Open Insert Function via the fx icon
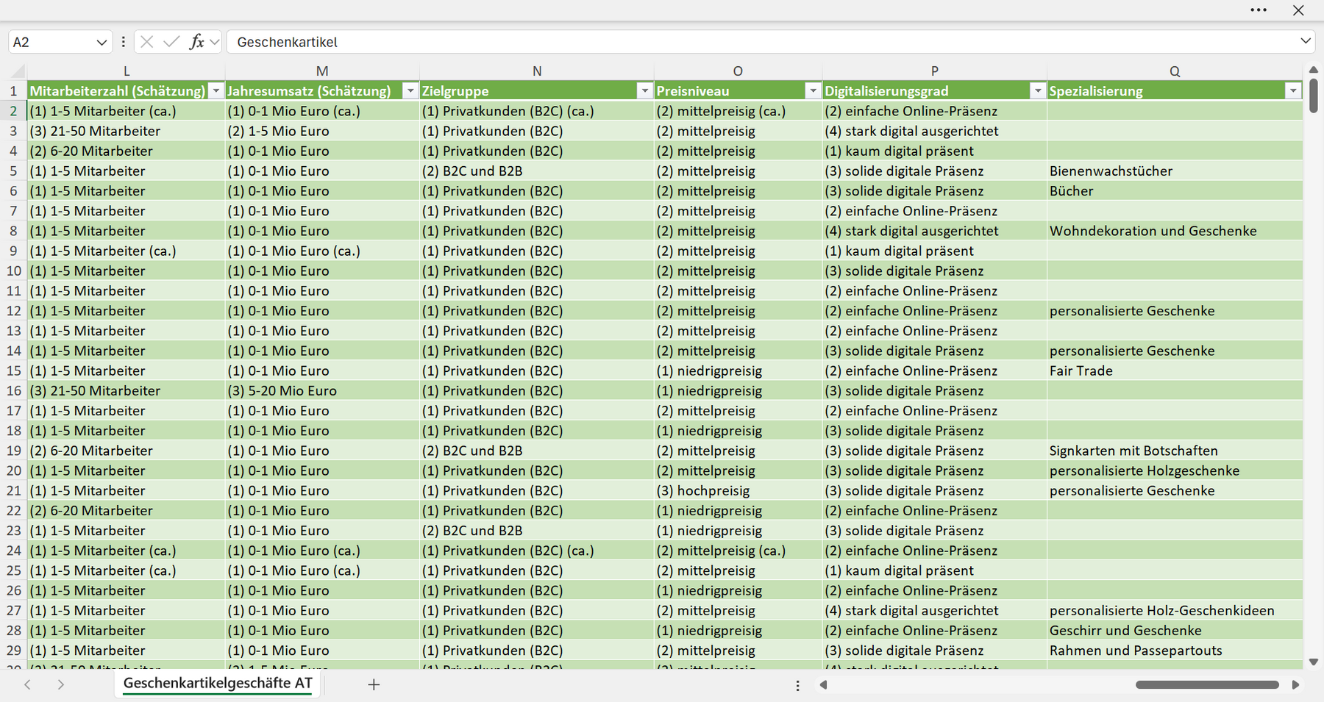 click(x=196, y=42)
